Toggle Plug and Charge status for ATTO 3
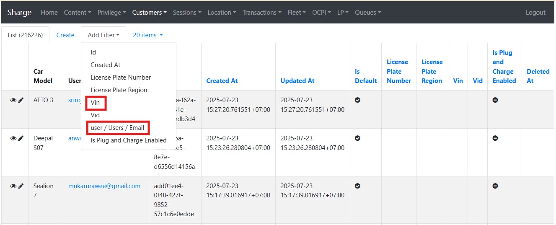The image size is (556, 225). pos(495,100)
